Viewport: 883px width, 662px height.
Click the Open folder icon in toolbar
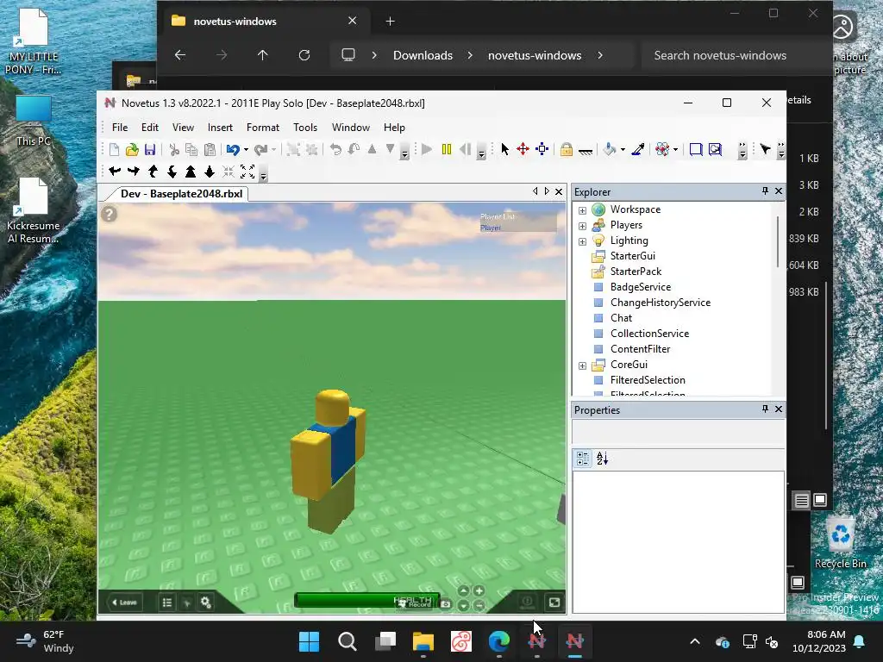[132, 149]
